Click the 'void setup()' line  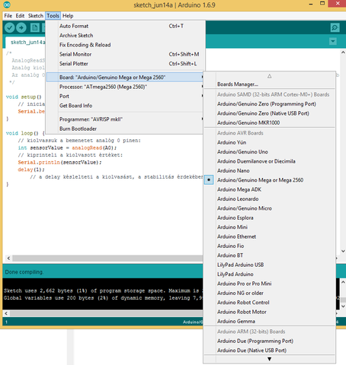(x=24, y=97)
